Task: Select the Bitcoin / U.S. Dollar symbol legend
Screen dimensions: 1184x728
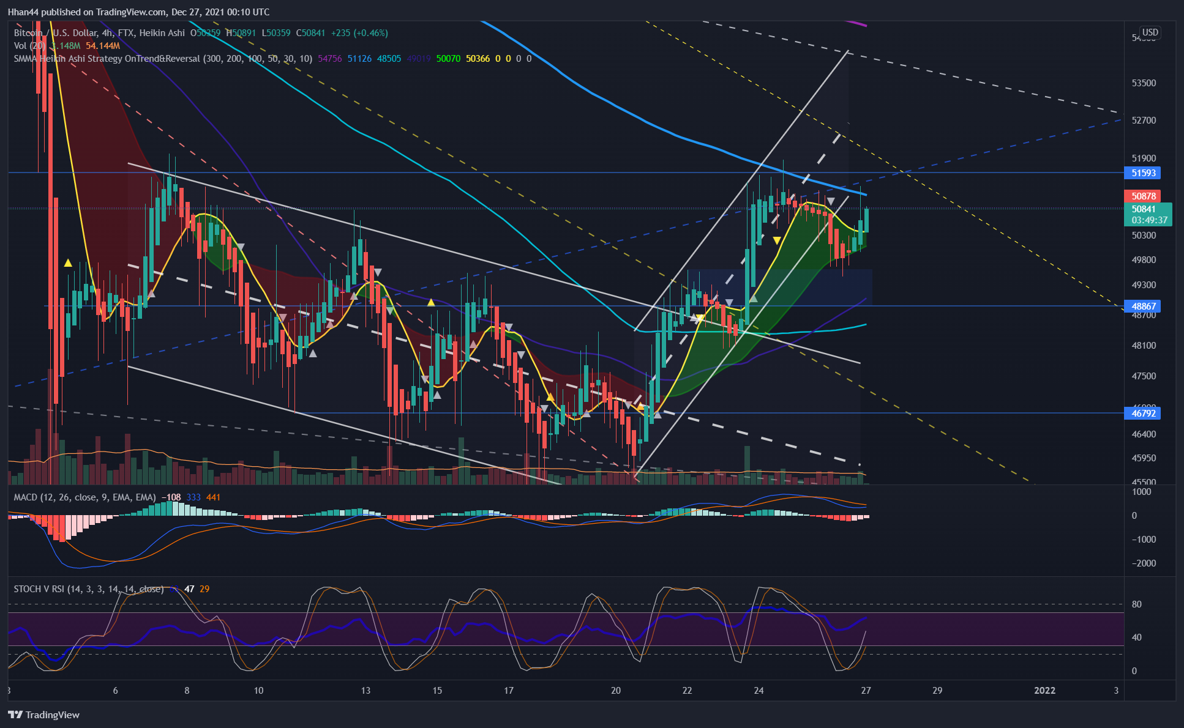Action: click(x=99, y=33)
